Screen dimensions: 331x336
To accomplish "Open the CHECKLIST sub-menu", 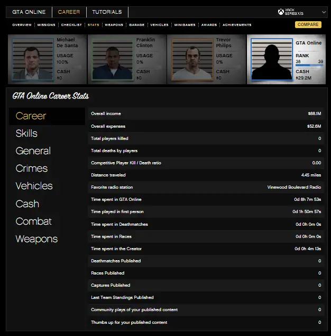I will point(71,25).
